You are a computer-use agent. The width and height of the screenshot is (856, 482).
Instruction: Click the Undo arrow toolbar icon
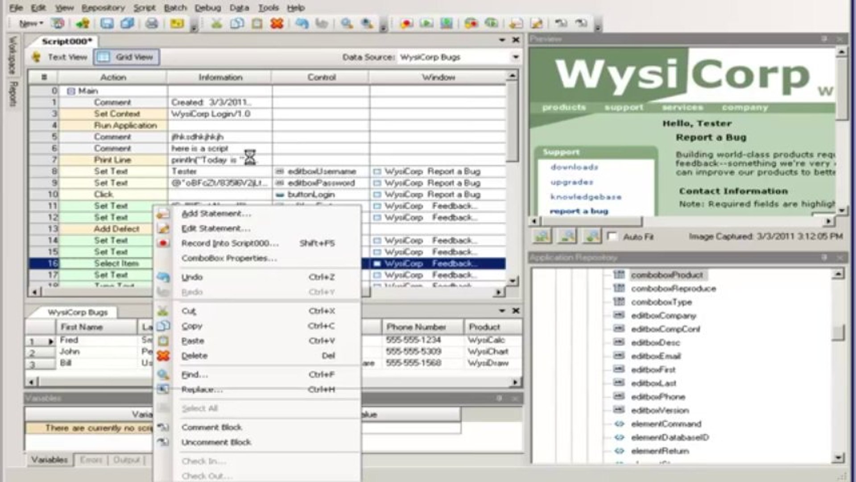pos(302,23)
